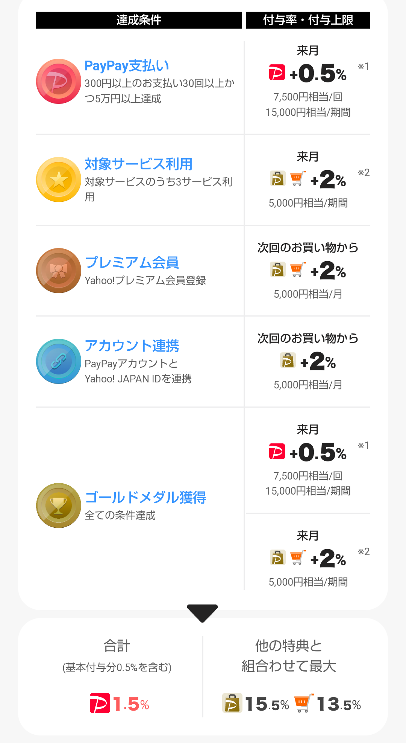The width and height of the screenshot is (406, 743).
Task: Click the ※2 footnote in the 対象サービス利用 row
Action: (x=364, y=173)
